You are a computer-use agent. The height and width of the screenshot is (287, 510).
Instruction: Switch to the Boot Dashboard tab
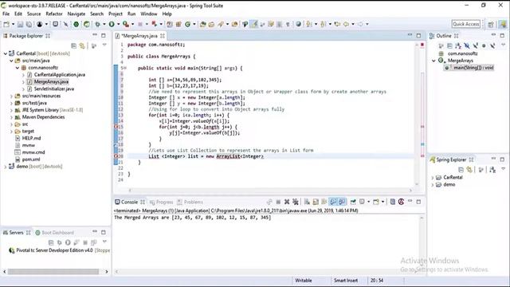[x=54, y=233]
